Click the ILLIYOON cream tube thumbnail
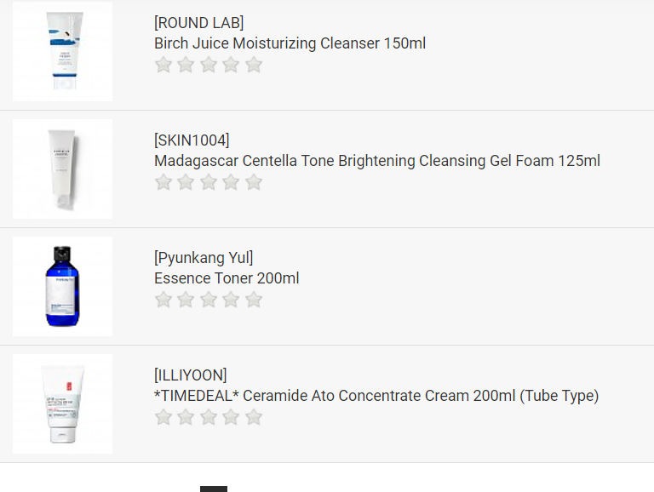This screenshot has height=492, width=654. 62,404
